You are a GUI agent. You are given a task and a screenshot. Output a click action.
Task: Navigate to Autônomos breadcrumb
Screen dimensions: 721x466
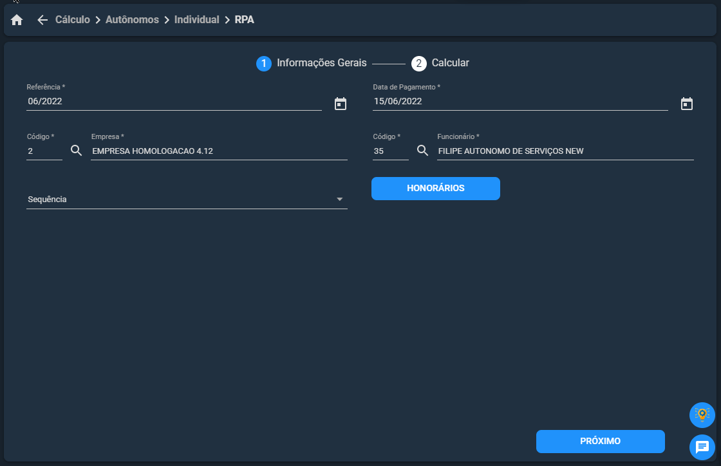pos(132,20)
